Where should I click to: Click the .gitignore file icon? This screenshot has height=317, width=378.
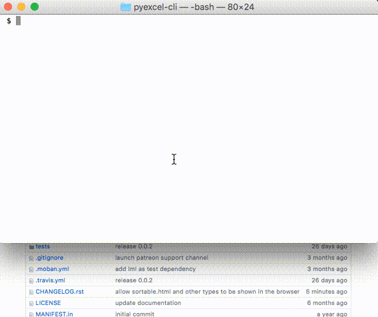(31, 258)
